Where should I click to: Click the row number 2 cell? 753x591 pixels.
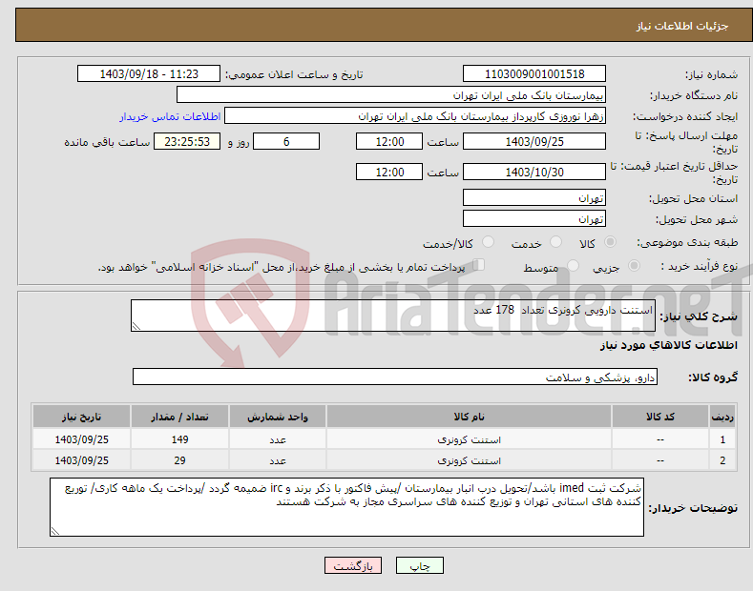722,460
